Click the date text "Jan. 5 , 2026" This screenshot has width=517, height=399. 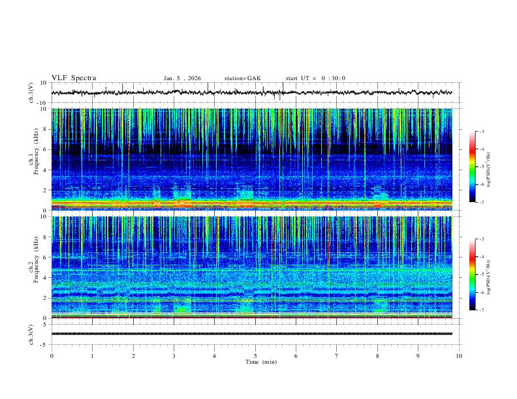pos(182,78)
